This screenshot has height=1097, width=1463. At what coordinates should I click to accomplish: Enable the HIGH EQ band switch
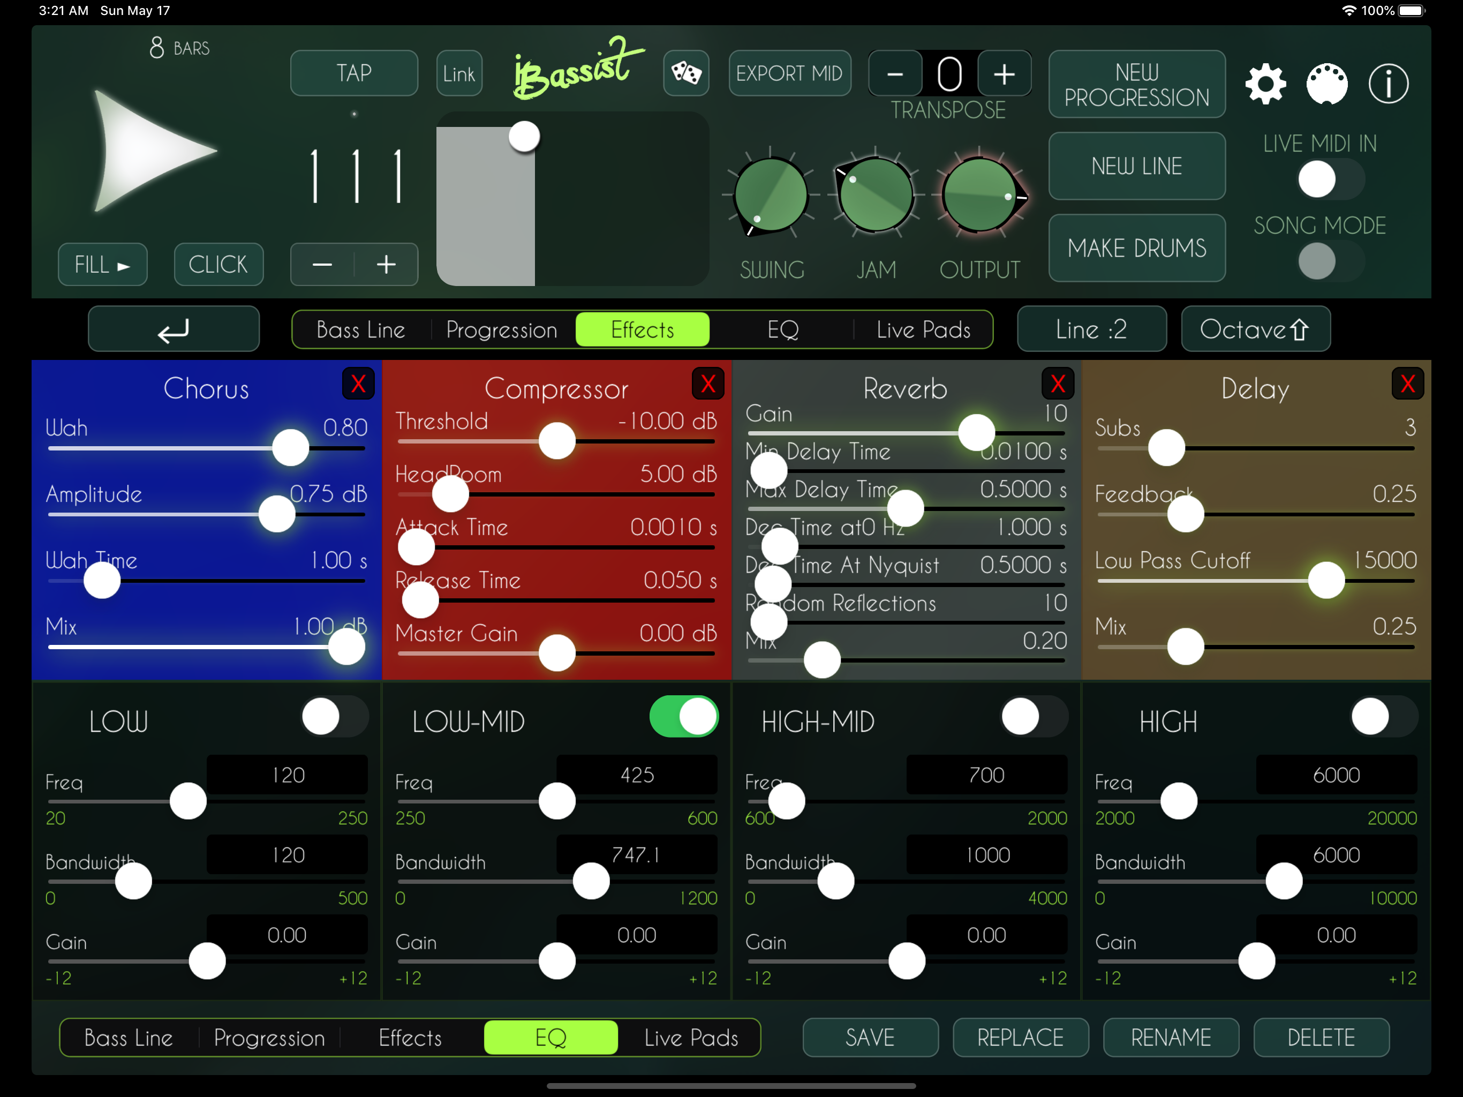click(x=1383, y=717)
